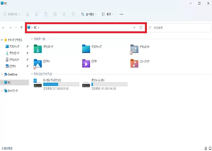This screenshot has width=212, height=151.
Task: Unpin デスクトップ using its pin icon
Action: (27, 46)
